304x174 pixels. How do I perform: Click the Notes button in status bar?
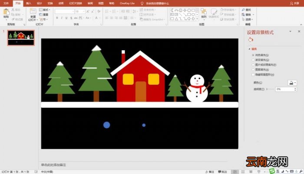[210, 172]
